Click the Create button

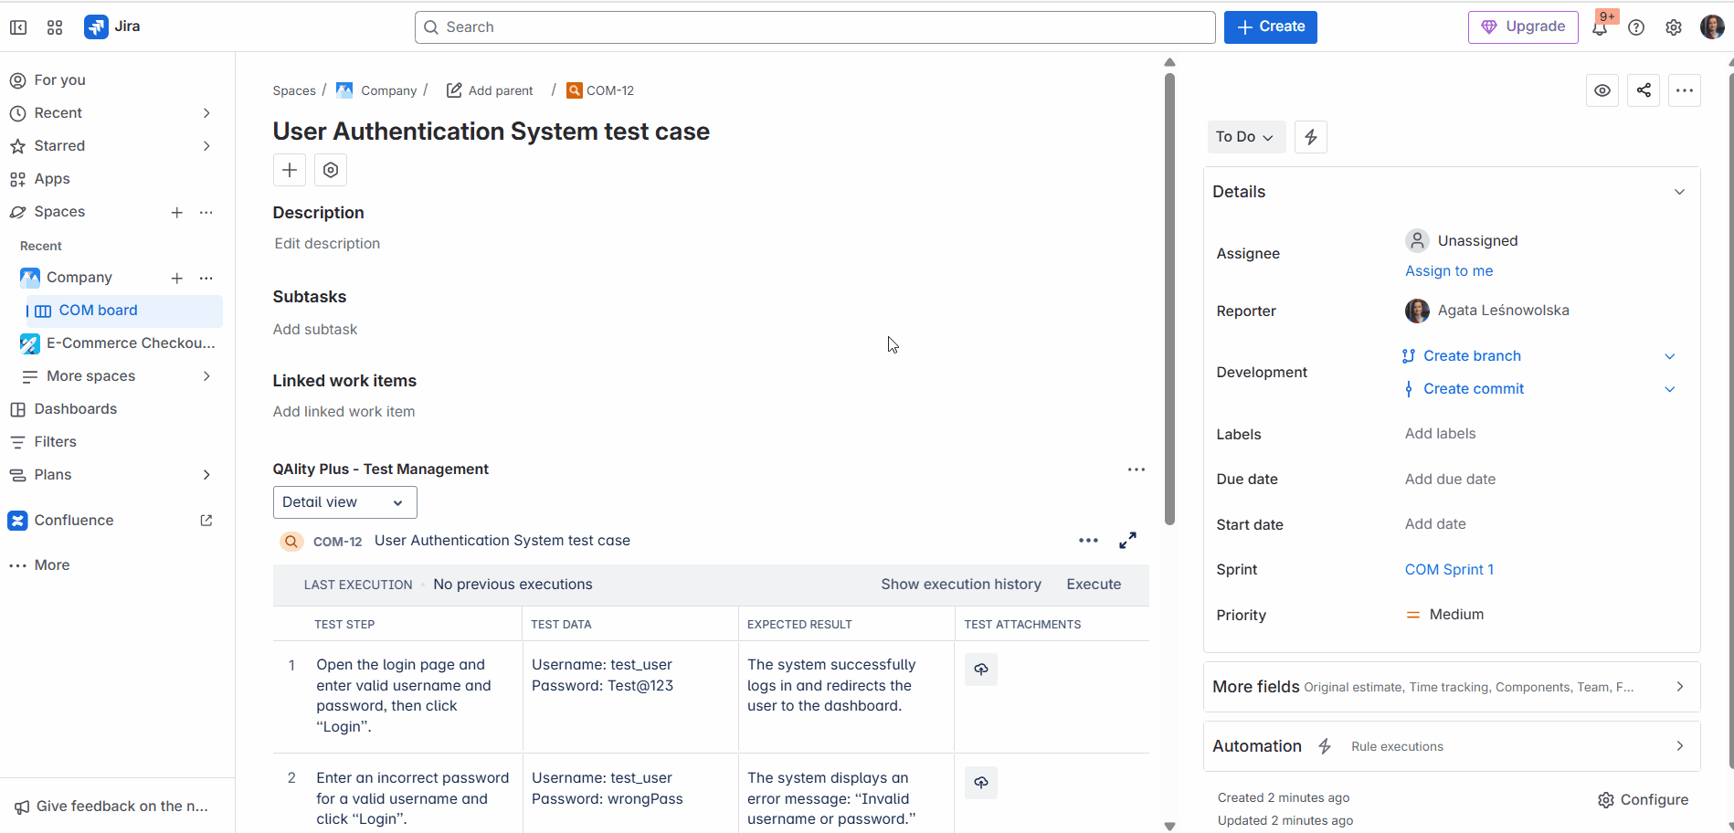pos(1271,27)
